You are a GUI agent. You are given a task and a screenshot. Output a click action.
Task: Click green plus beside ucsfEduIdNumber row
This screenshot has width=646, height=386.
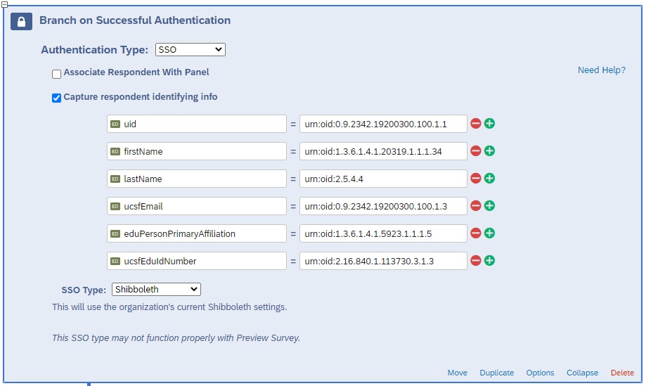489,261
